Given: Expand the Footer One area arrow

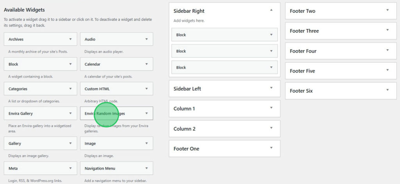Looking at the screenshot, I should pos(271,148).
